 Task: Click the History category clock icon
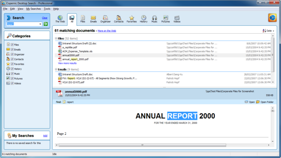tap(8, 68)
